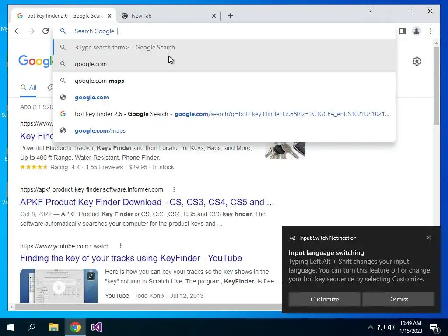
Task: Click the apkf-product-key-finder.software.informer.com URL
Action: tap(91, 189)
